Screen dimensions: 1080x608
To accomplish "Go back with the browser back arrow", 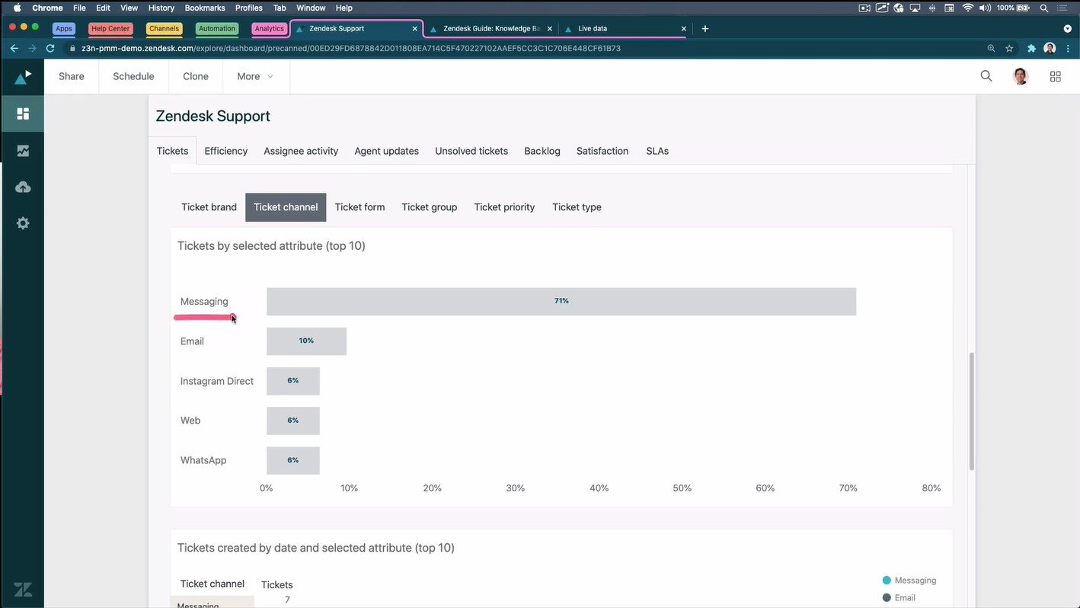I will 14,48.
